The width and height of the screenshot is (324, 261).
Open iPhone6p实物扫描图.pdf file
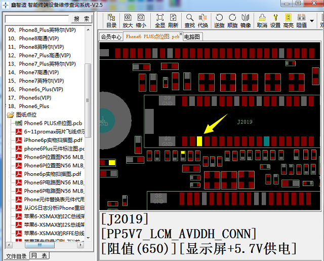coord(49,140)
